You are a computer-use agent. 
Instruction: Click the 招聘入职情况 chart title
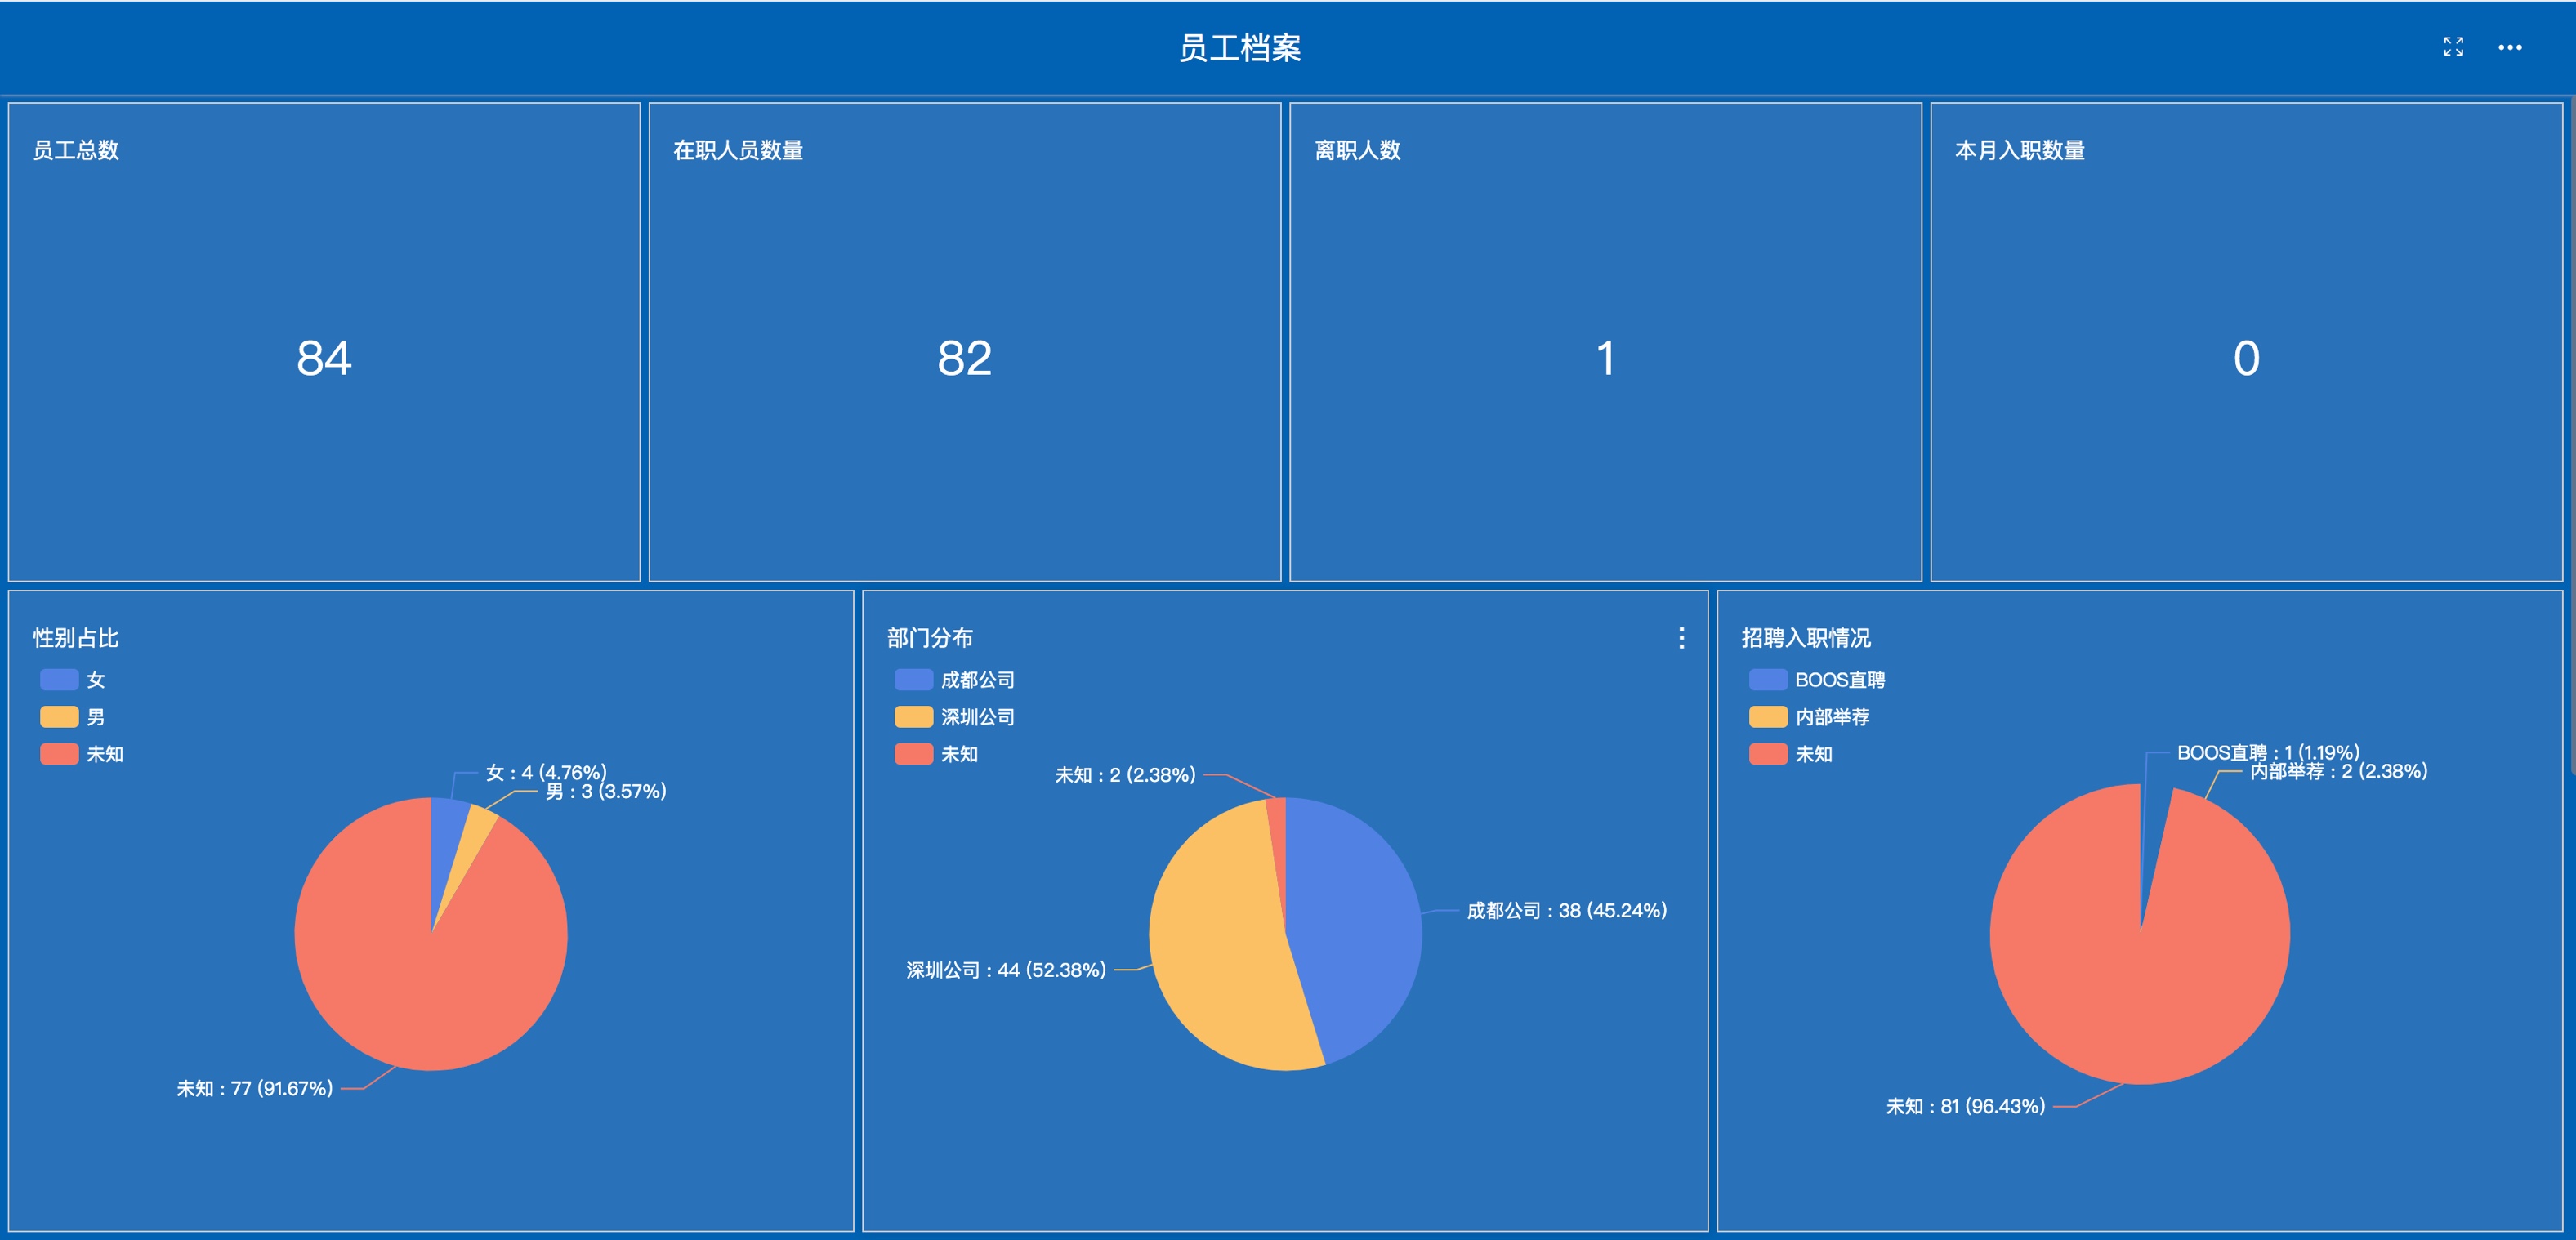tap(1806, 638)
